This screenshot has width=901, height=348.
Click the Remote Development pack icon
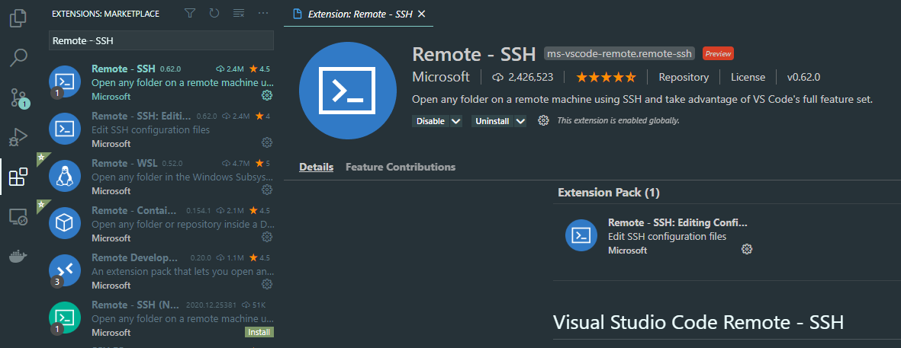point(64,270)
